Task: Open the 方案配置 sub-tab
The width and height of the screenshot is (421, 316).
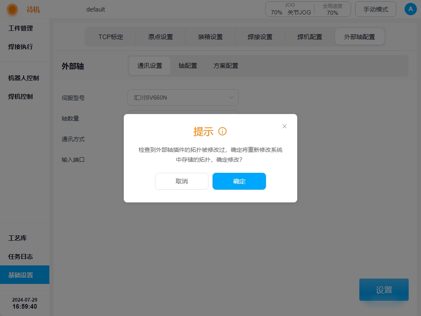Action: pyautogui.click(x=226, y=65)
